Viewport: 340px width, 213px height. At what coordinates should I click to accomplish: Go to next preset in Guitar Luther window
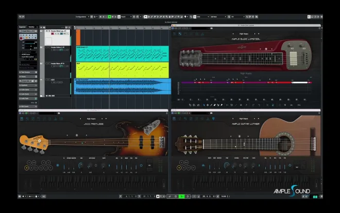[x=254, y=119]
